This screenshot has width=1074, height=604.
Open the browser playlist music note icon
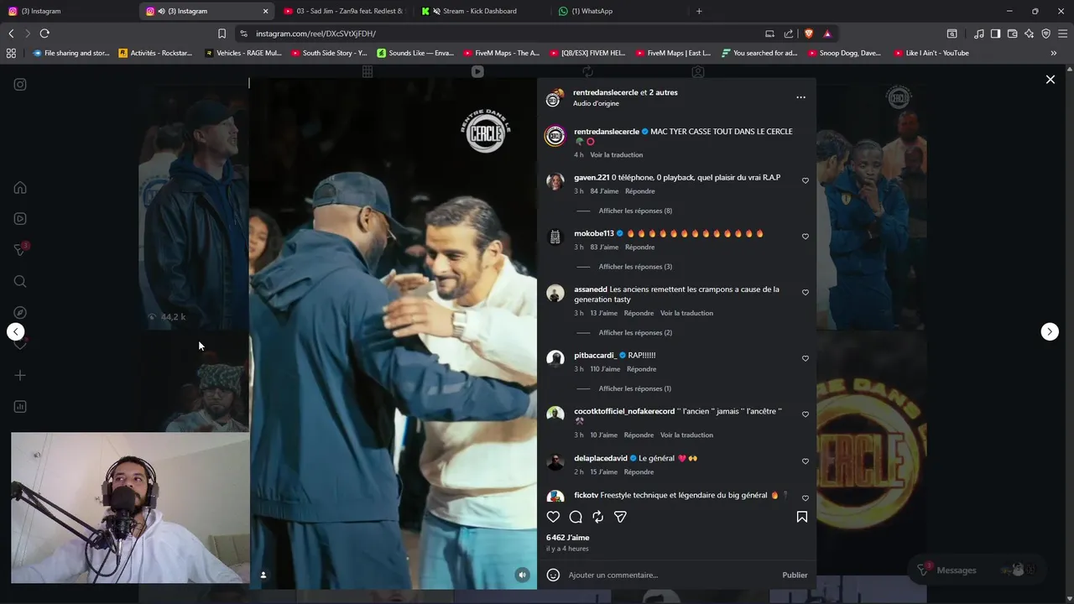point(978,34)
